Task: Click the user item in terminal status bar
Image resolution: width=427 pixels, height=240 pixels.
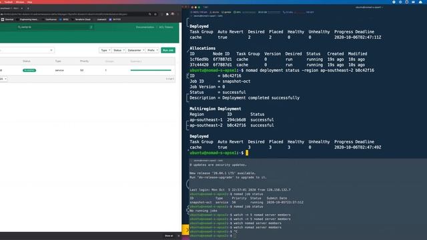Action: 215,12
